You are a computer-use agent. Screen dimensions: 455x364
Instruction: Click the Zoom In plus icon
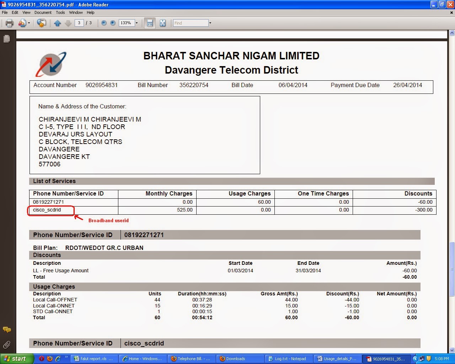click(113, 23)
